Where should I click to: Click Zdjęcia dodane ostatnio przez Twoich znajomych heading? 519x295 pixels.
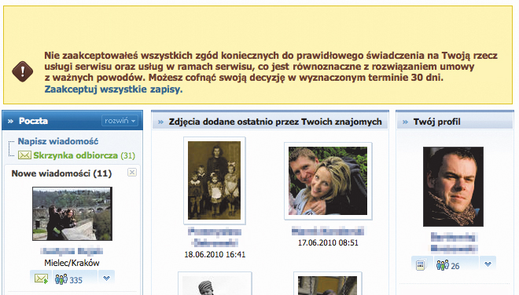[x=275, y=122]
